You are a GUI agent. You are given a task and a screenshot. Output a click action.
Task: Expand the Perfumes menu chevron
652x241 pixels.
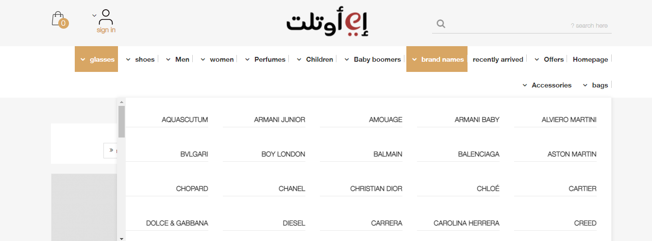pos(247,60)
